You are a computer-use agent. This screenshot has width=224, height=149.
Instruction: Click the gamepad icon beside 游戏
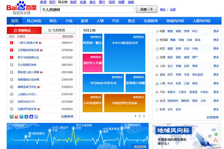tap(157, 75)
